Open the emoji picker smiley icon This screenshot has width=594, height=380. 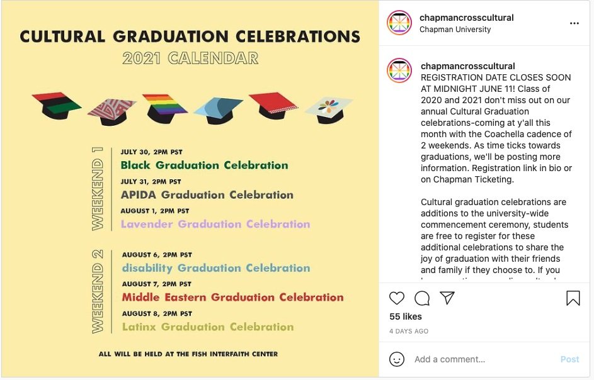(397, 359)
